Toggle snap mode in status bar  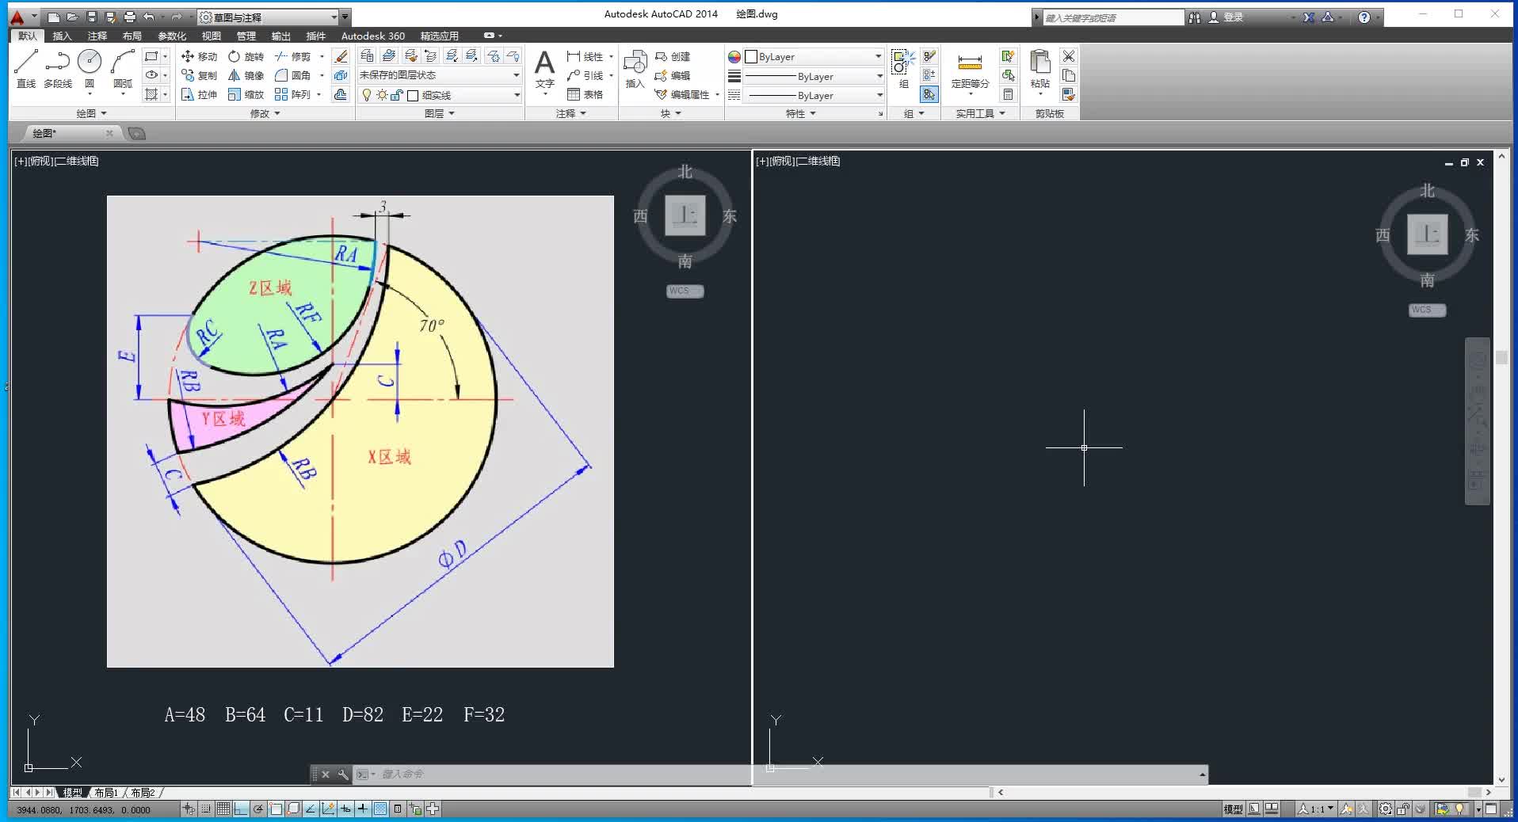[x=206, y=809]
